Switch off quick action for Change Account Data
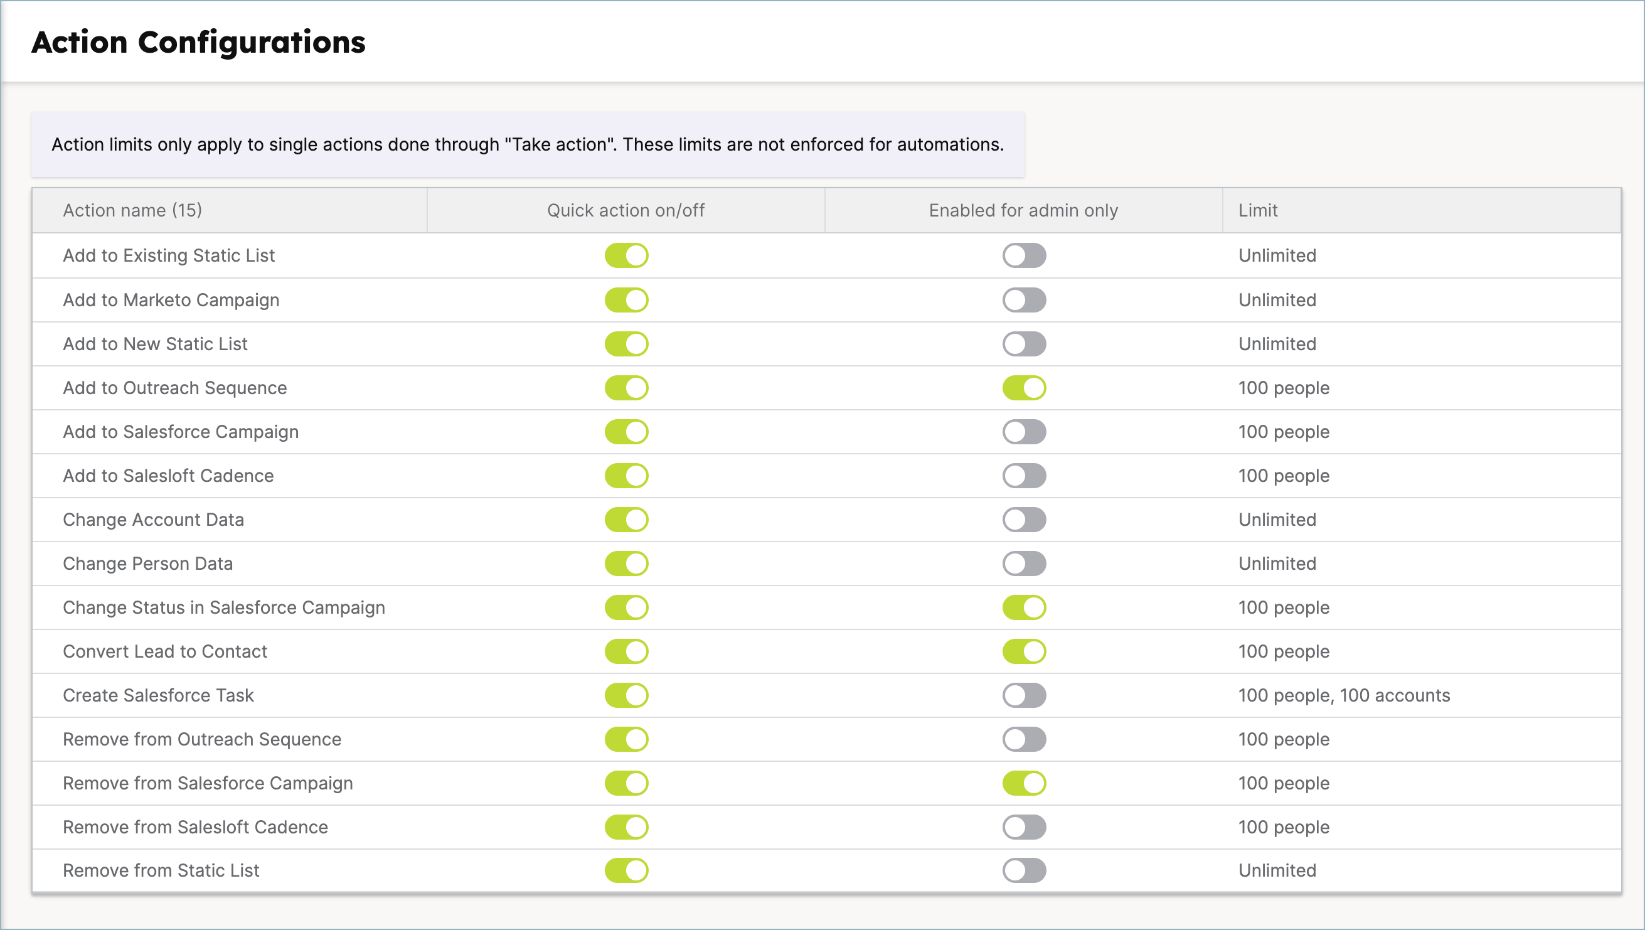Screen dimensions: 1645x930 (x=627, y=520)
